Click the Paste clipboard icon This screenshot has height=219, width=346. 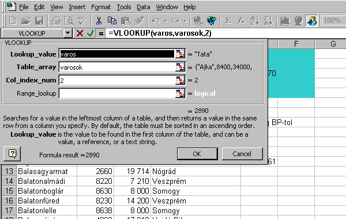[x=126, y=21]
